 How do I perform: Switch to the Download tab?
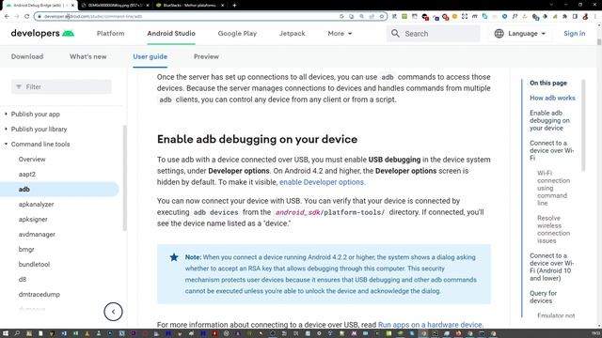click(27, 56)
